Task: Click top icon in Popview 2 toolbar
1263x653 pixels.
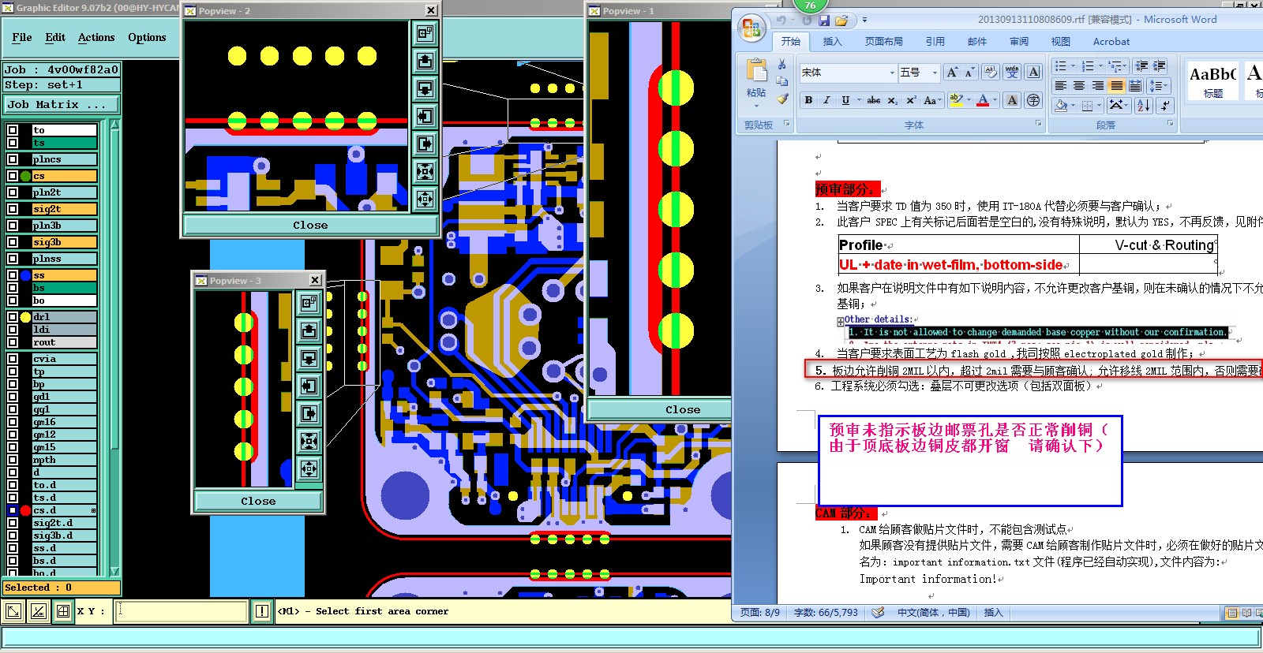Action: [x=425, y=33]
